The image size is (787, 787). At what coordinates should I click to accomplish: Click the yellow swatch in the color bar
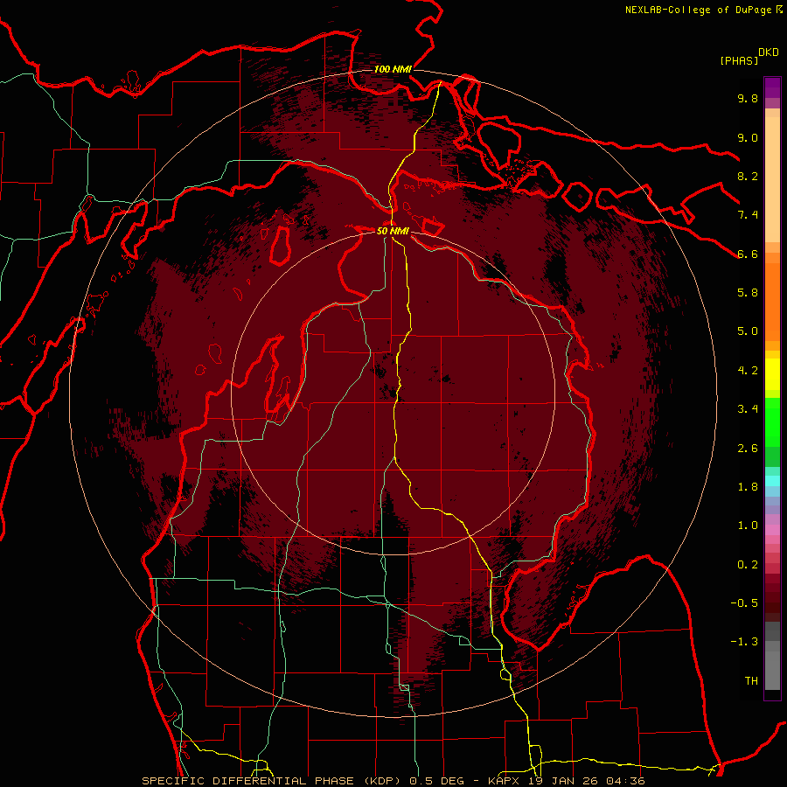tap(772, 374)
